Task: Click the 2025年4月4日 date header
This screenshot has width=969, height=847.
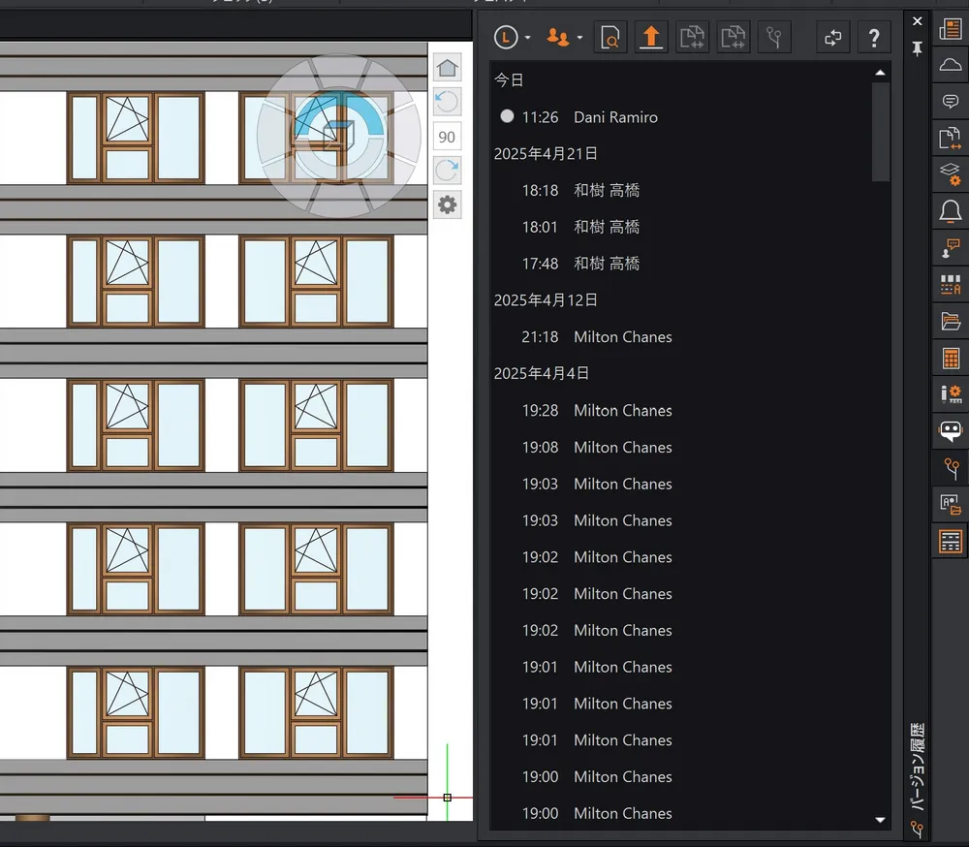Action: pos(541,373)
